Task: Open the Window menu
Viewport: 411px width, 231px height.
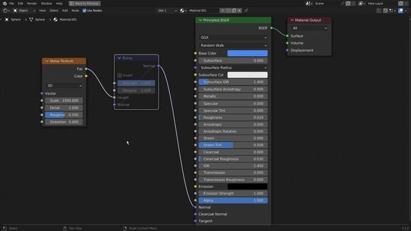Action: 46,3
